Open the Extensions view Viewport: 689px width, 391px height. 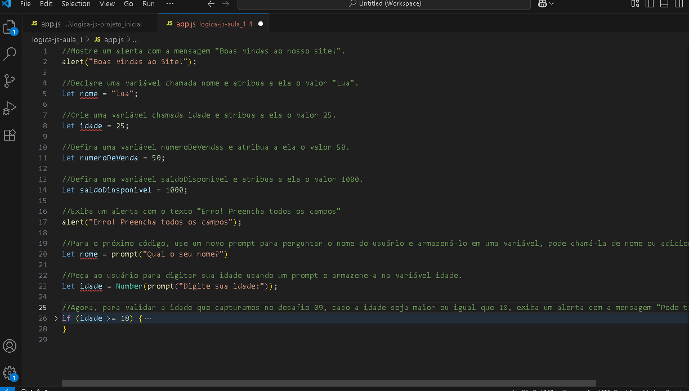click(x=10, y=135)
